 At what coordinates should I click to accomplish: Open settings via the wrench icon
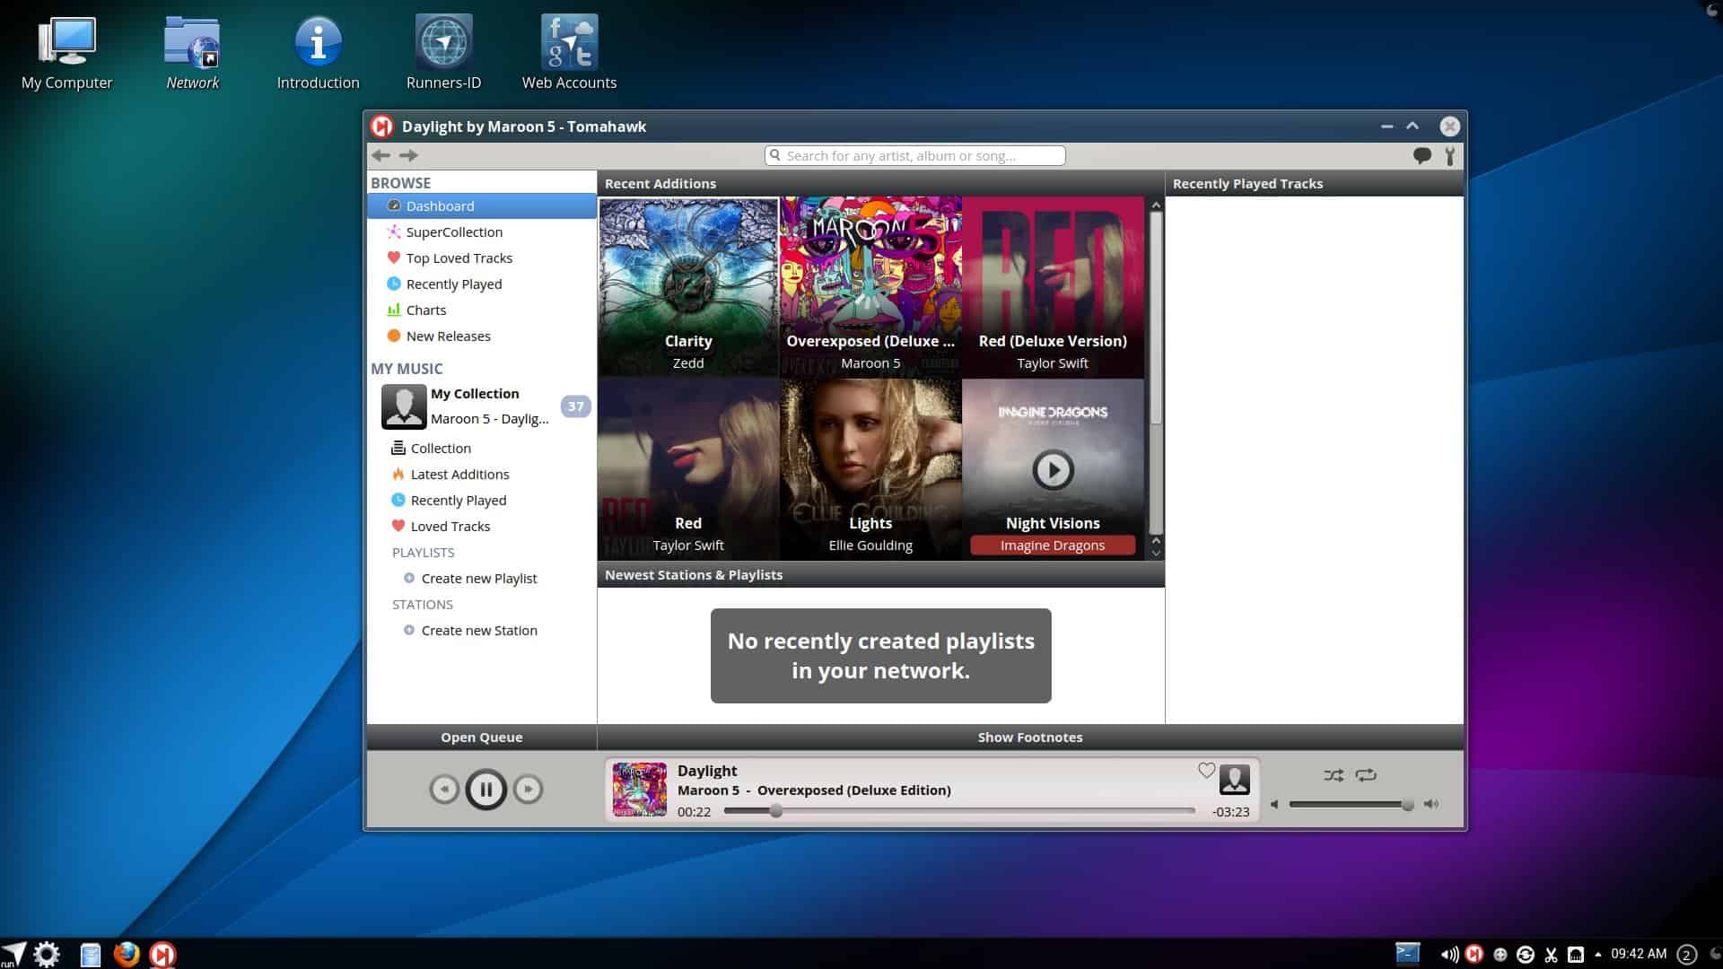coord(1450,156)
